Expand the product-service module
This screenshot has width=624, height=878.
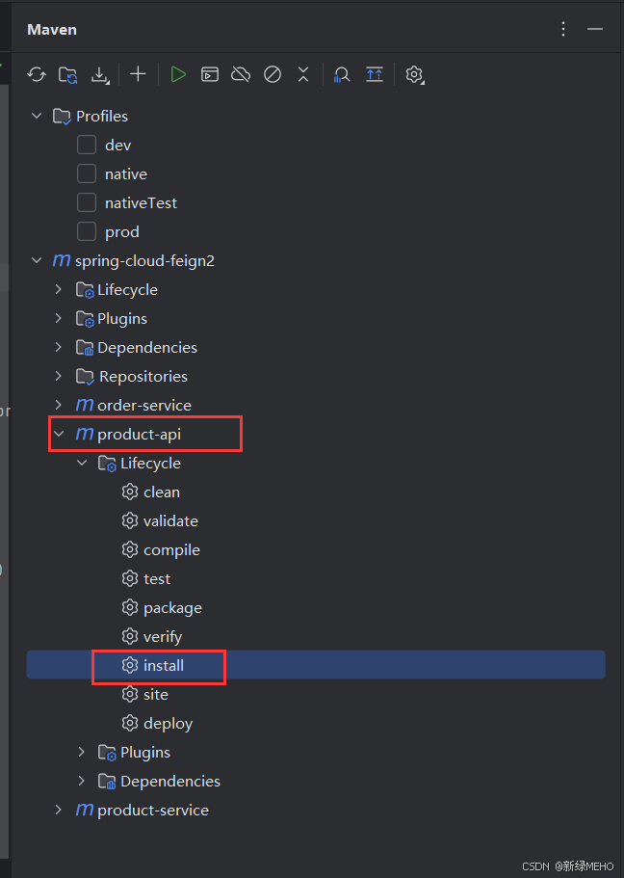58,810
